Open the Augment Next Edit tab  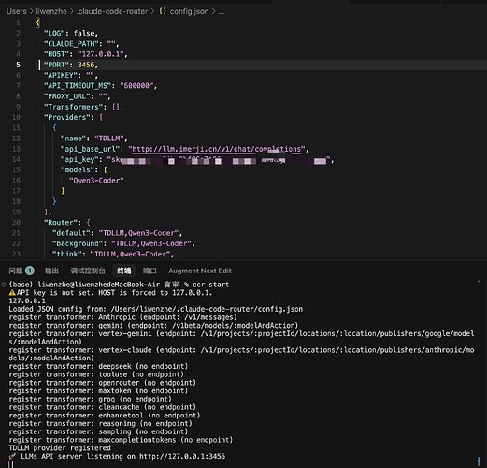pos(200,271)
